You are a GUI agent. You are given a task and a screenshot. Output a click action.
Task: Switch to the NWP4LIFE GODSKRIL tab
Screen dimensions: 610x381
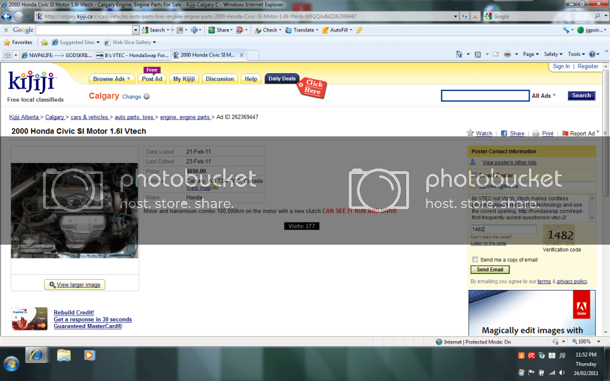coord(57,55)
